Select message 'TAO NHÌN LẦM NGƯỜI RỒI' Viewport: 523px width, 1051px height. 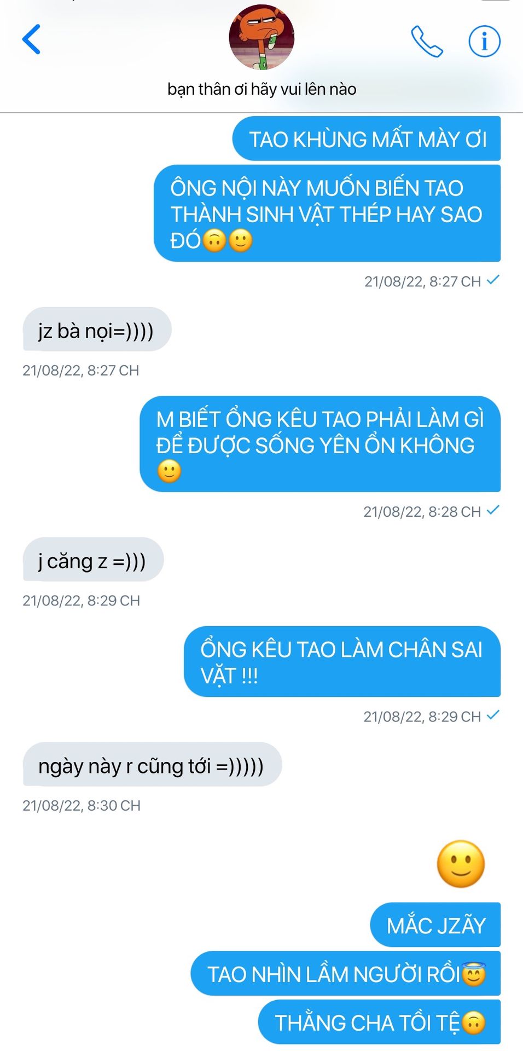[x=346, y=974]
